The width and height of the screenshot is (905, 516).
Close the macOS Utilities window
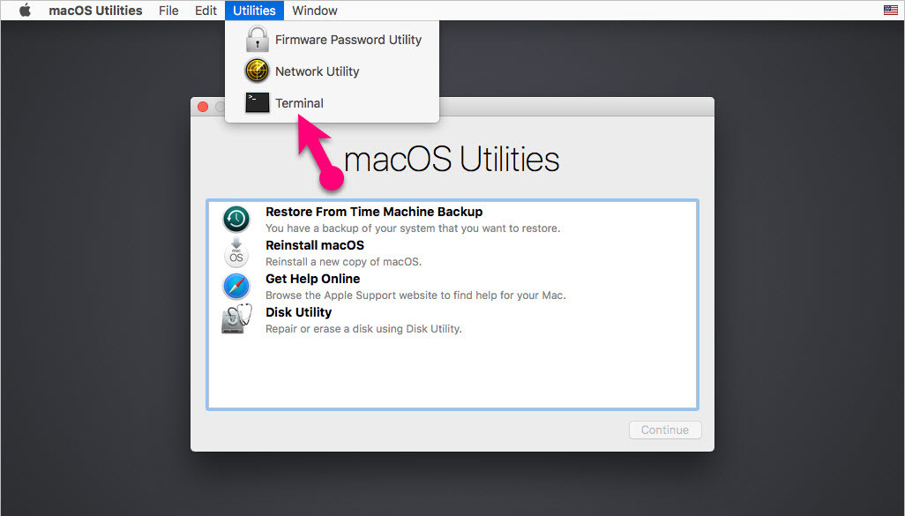(203, 107)
